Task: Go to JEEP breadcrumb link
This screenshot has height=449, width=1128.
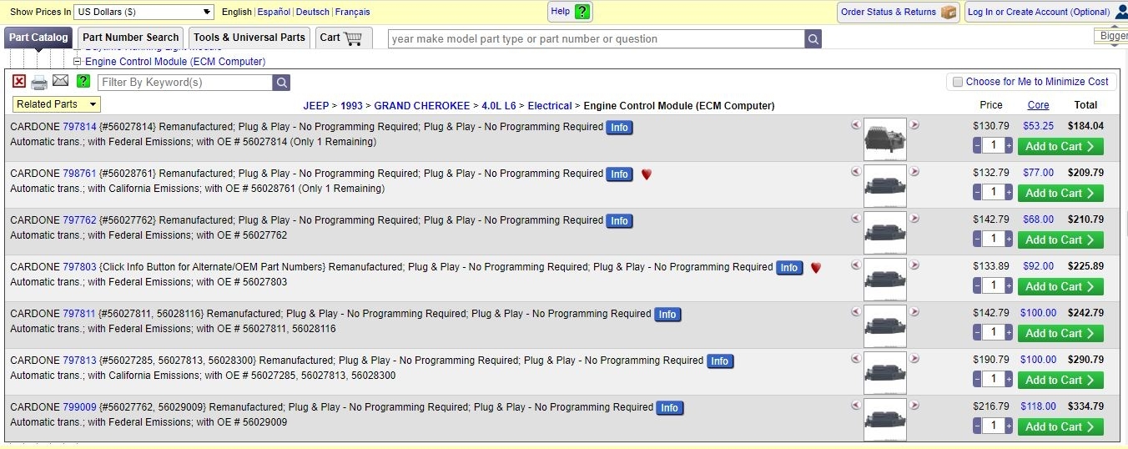Action: [315, 106]
